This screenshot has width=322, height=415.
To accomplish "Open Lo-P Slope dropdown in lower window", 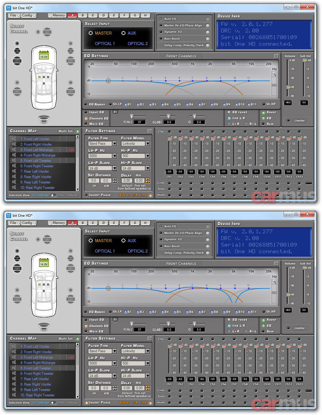I will click(114, 376).
